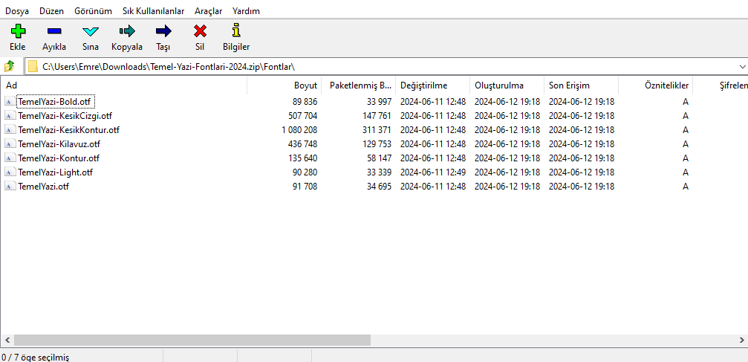The width and height of the screenshot is (748, 362).
Task: Open Bilgiler info icon
Action: pyautogui.click(x=236, y=31)
